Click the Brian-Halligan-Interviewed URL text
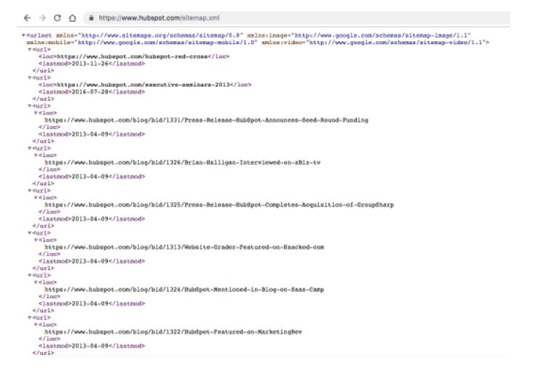Image resolution: width=556 pixels, height=367 pixels. (x=182, y=163)
